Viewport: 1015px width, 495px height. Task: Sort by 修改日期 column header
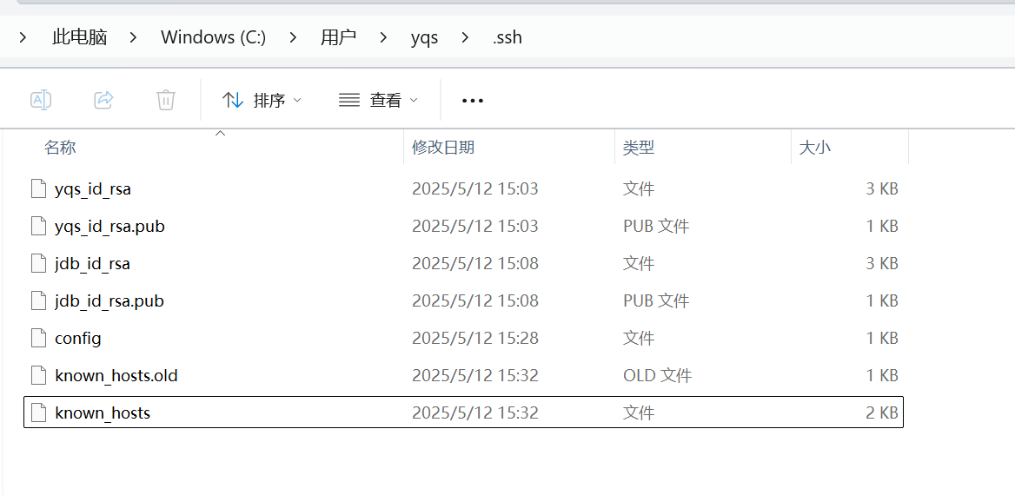(x=443, y=148)
